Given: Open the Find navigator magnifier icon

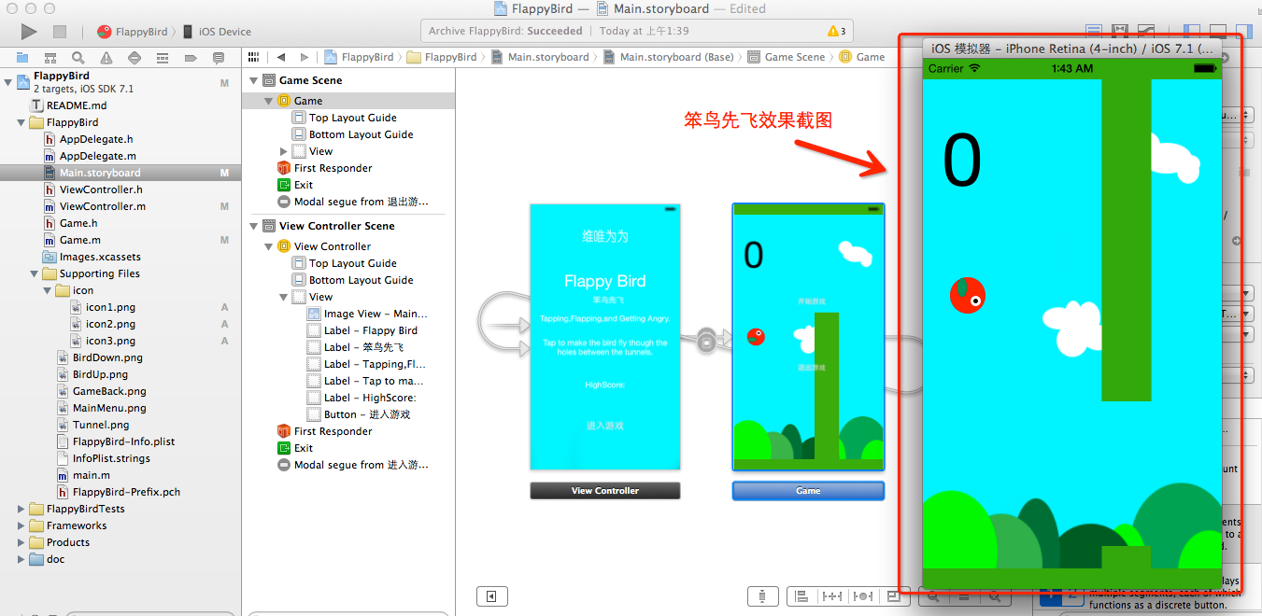Looking at the screenshot, I should coord(78,58).
